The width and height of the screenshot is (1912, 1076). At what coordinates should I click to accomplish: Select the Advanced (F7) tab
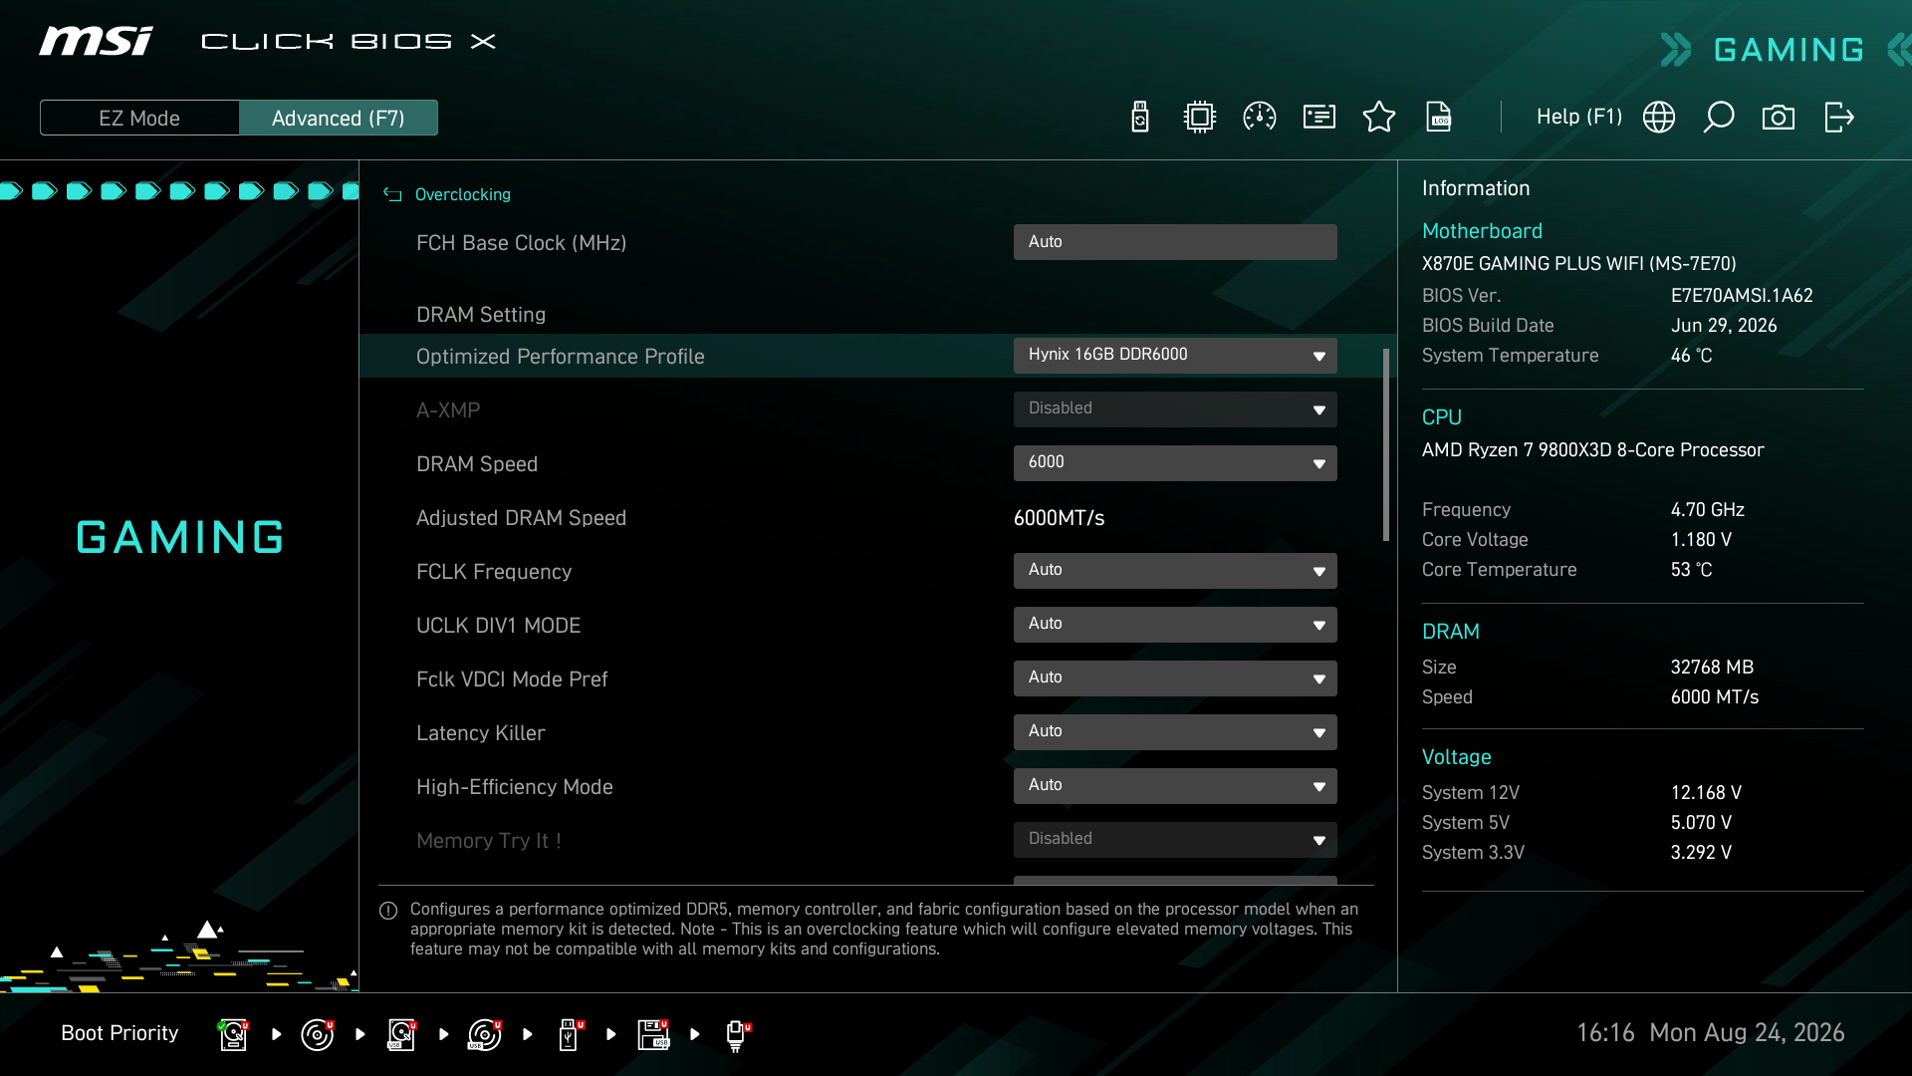click(339, 118)
